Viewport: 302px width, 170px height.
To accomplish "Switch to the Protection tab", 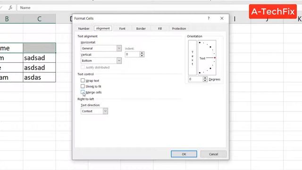I will [179, 28].
